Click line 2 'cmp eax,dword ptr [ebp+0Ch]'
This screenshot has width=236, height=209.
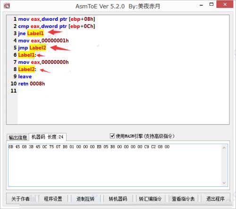point(57,26)
